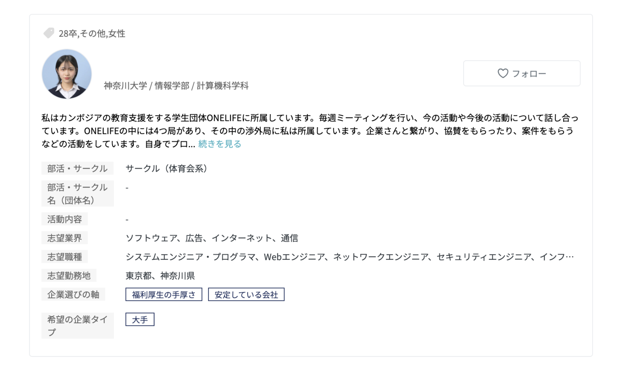Expand the introduction with 続きを見る
619x371 pixels.
pos(219,144)
